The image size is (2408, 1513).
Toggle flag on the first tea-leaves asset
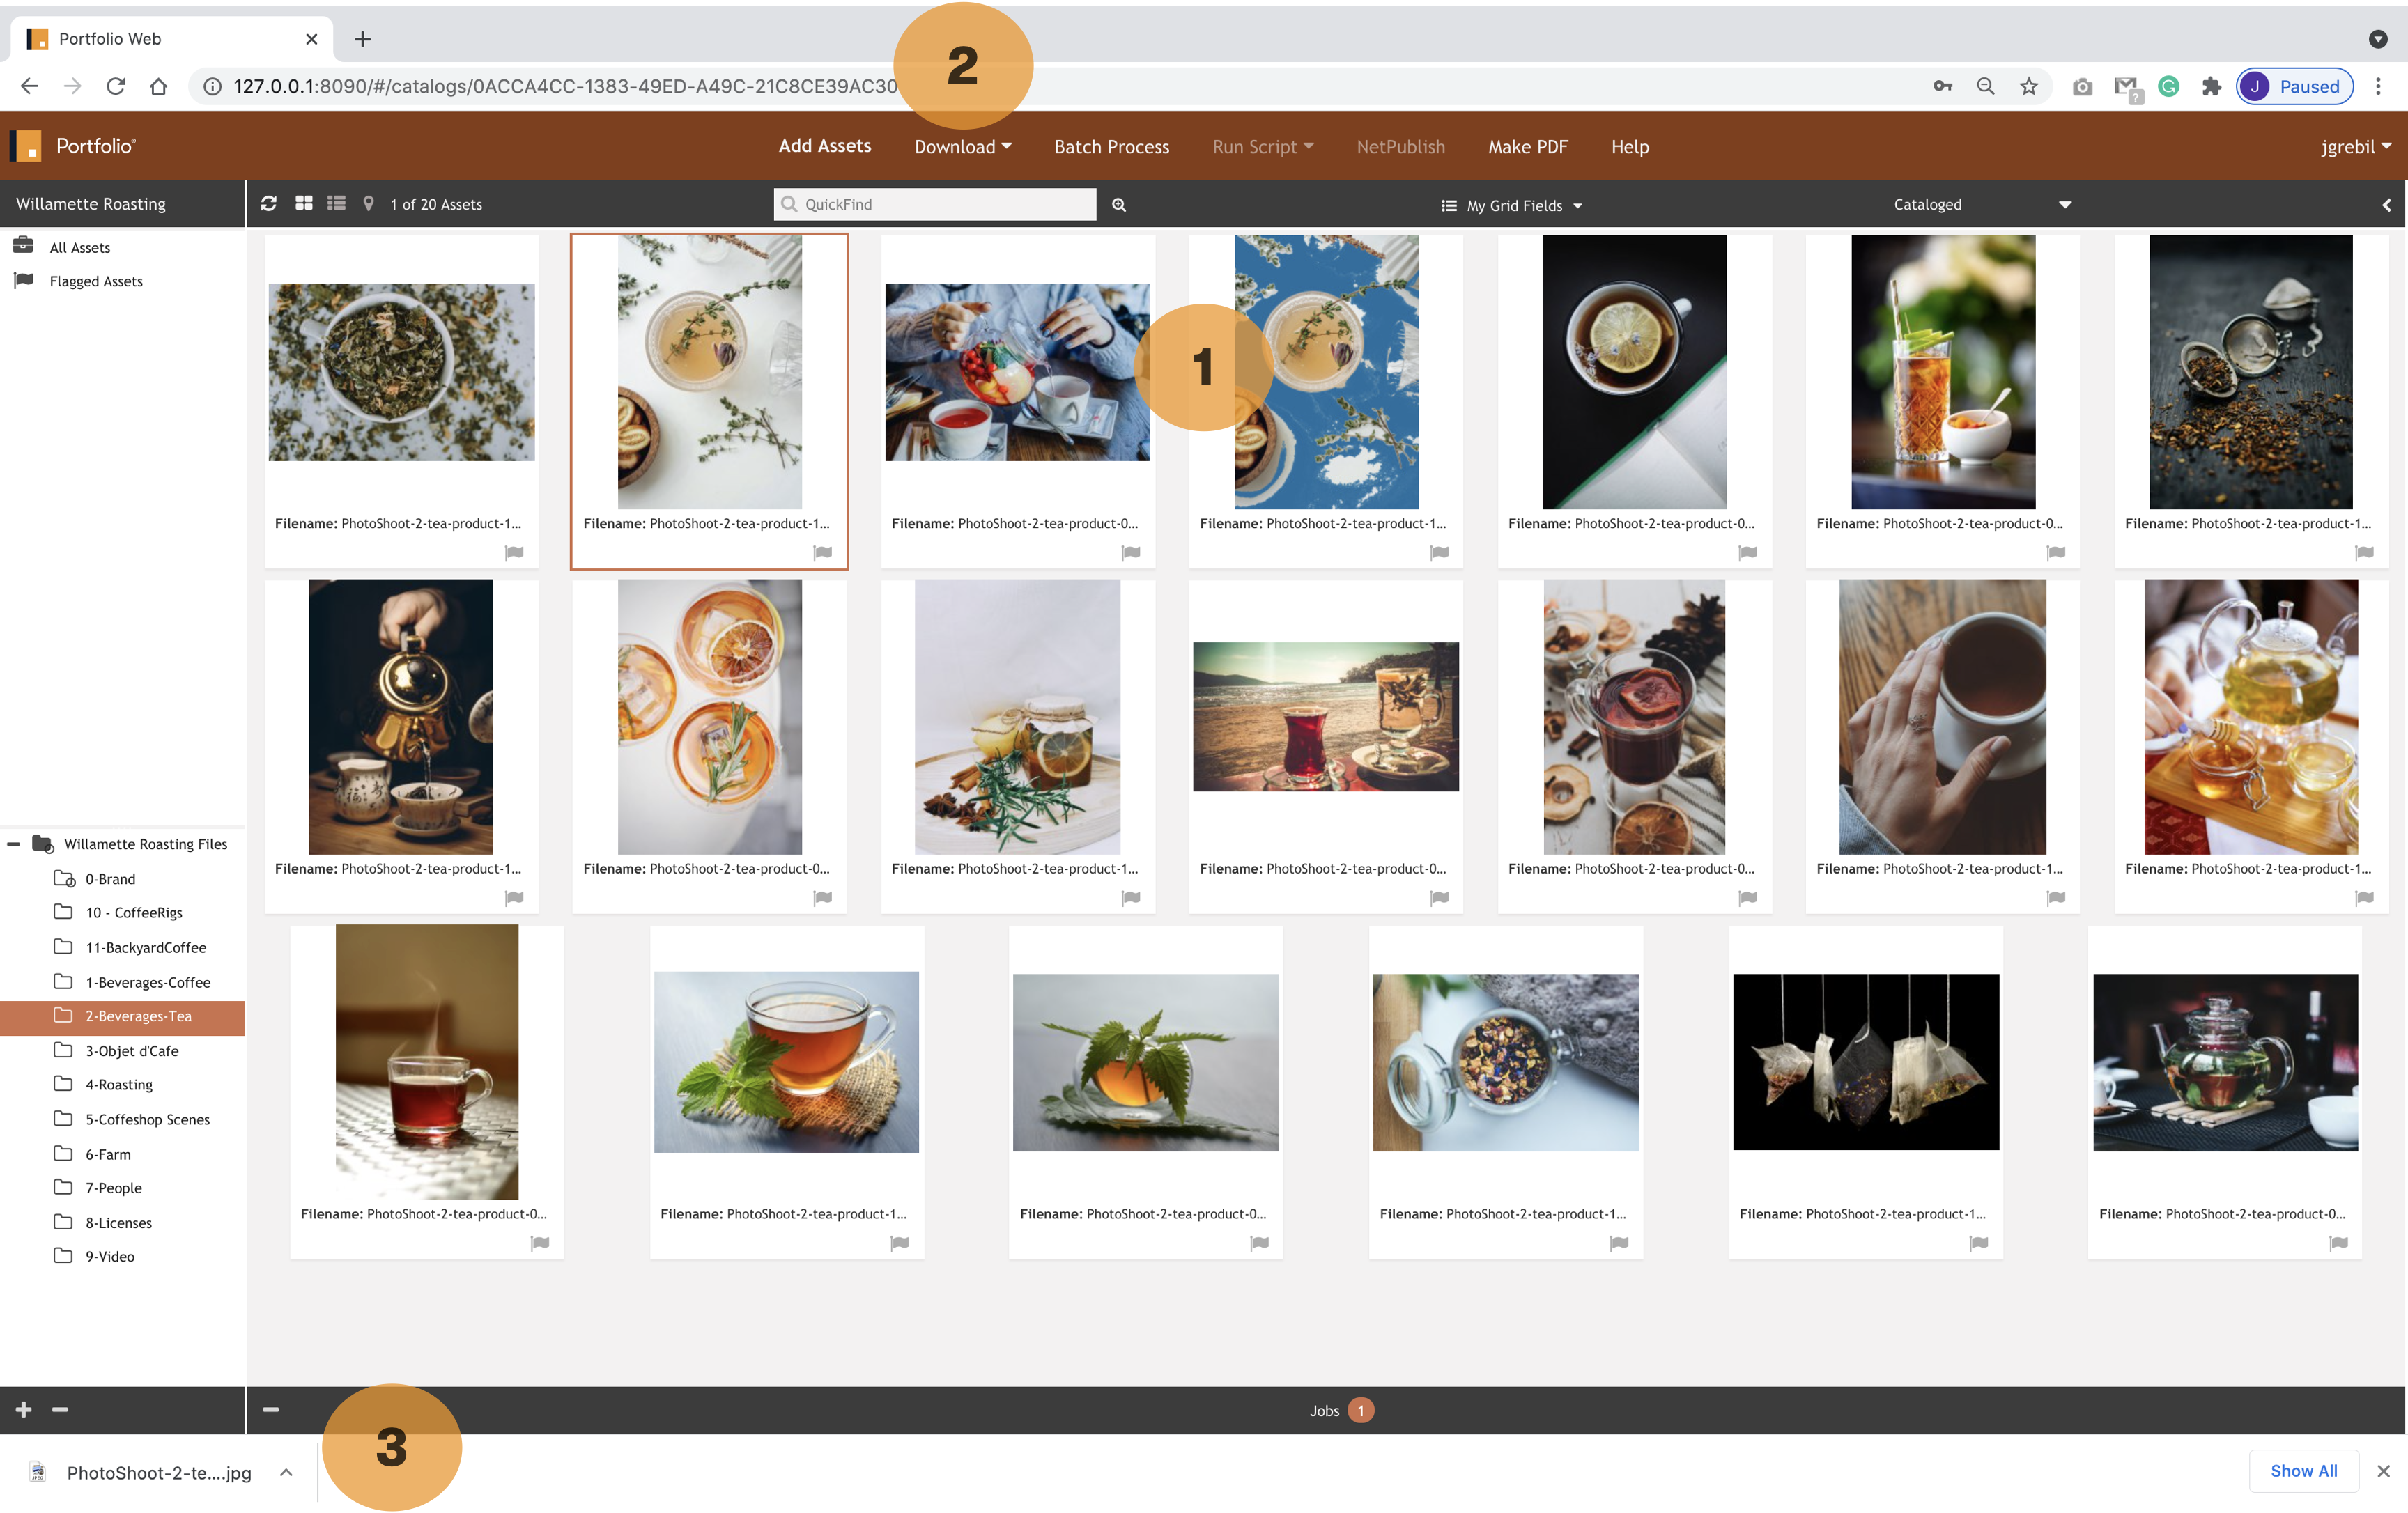515,553
